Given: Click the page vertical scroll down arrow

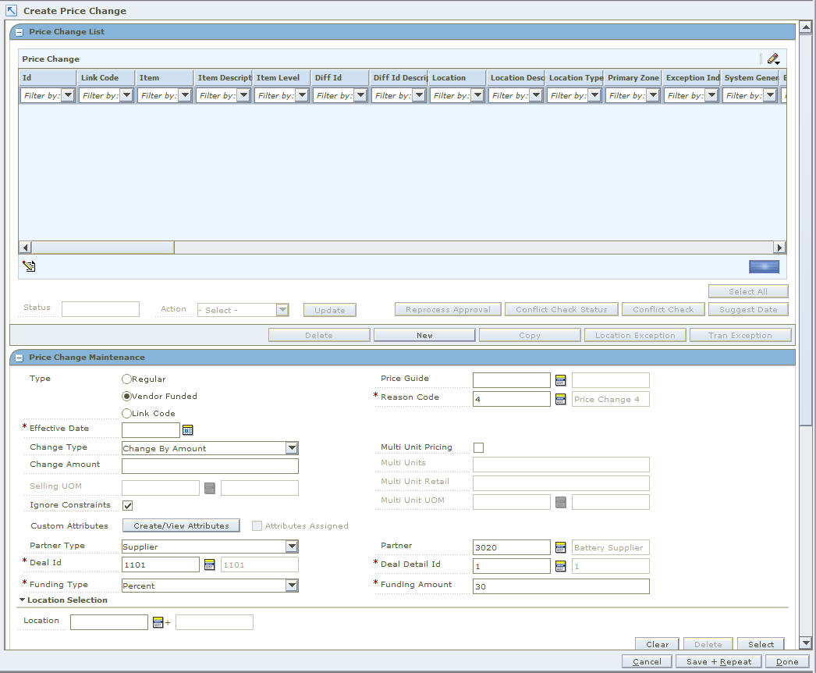Looking at the screenshot, I should click(x=806, y=643).
